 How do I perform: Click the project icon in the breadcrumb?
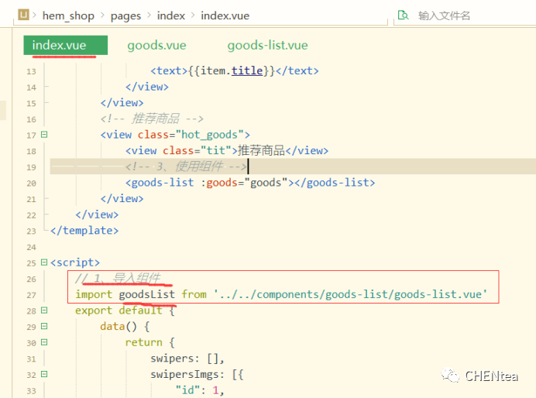(24, 15)
